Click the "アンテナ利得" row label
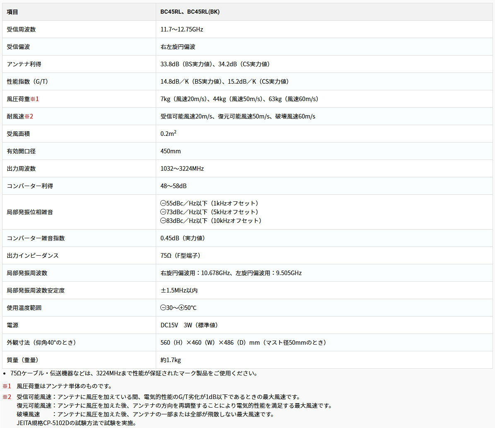Viewport: 495px width, 428px height. (24, 64)
